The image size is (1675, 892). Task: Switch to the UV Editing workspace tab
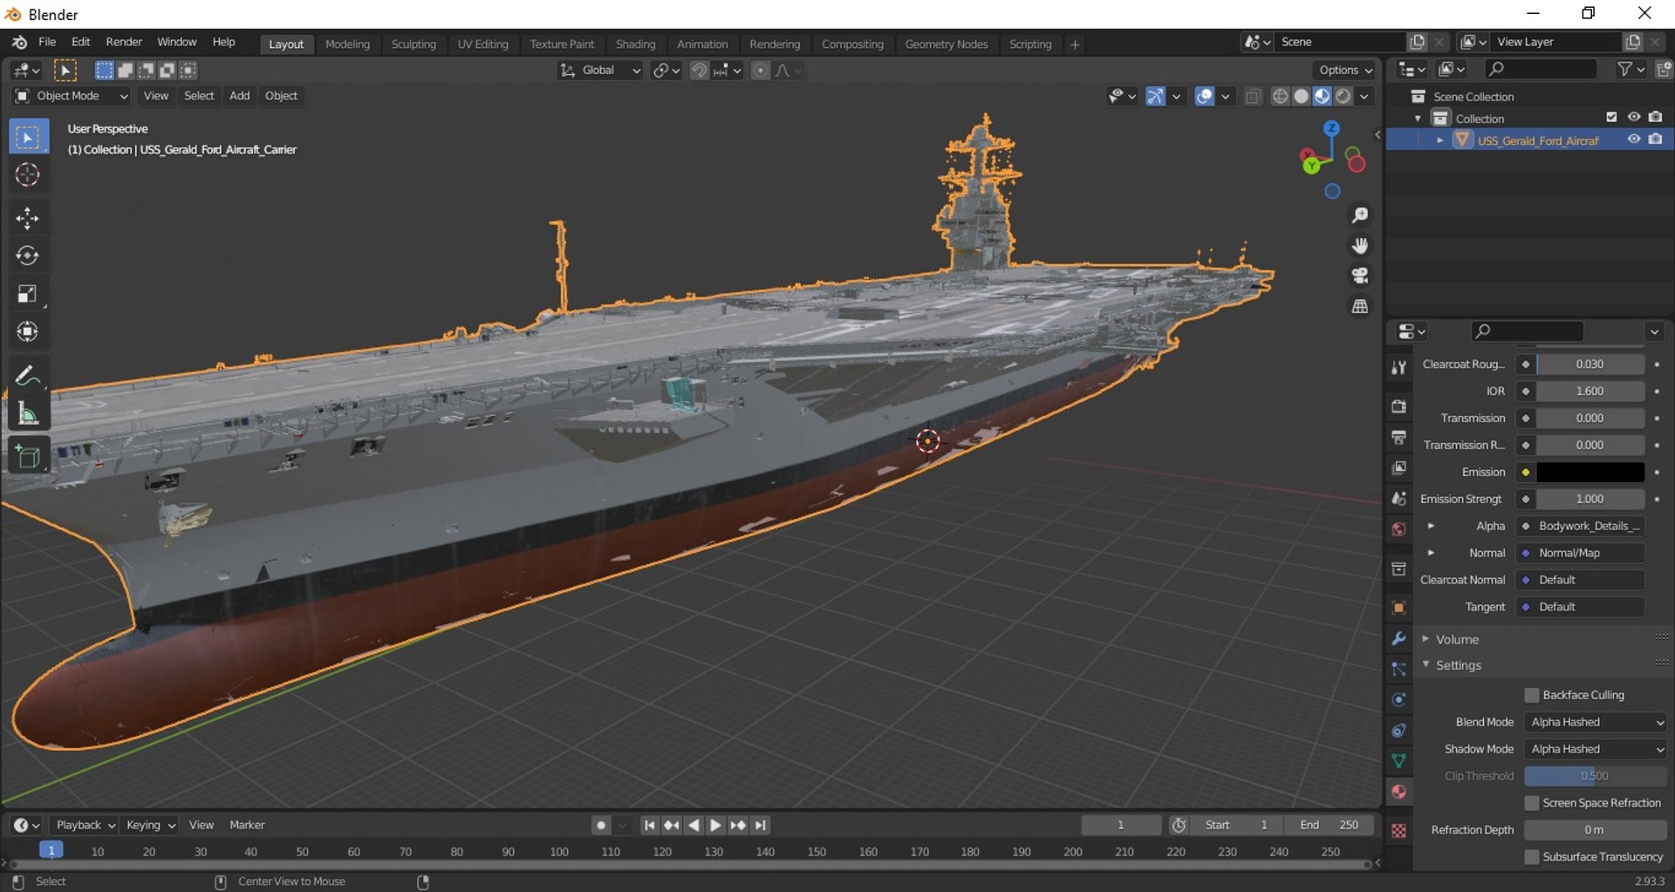(x=482, y=44)
